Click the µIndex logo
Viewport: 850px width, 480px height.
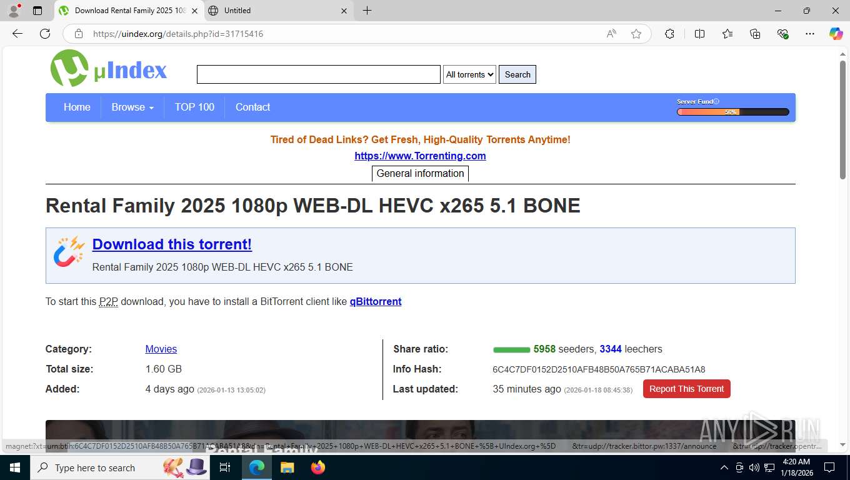tap(109, 69)
